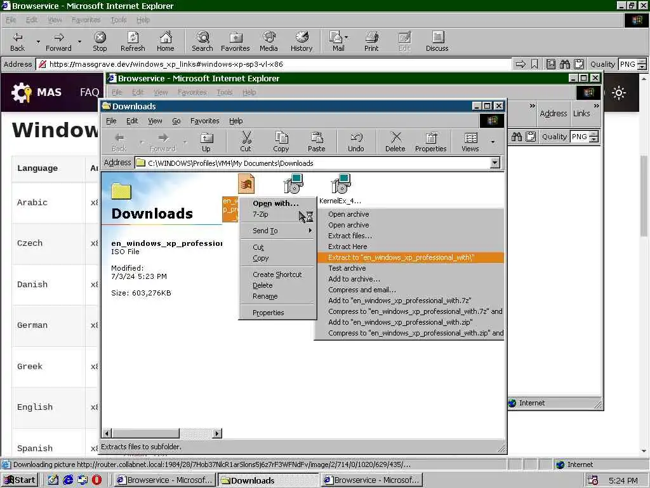Open the Search toolbar button

(x=202, y=41)
